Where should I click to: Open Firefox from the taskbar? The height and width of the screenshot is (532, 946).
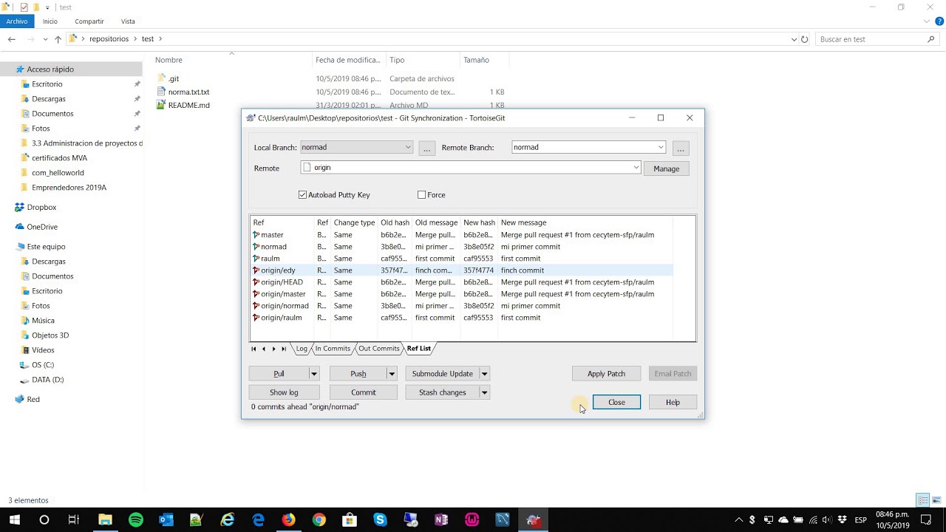(288, 520)
